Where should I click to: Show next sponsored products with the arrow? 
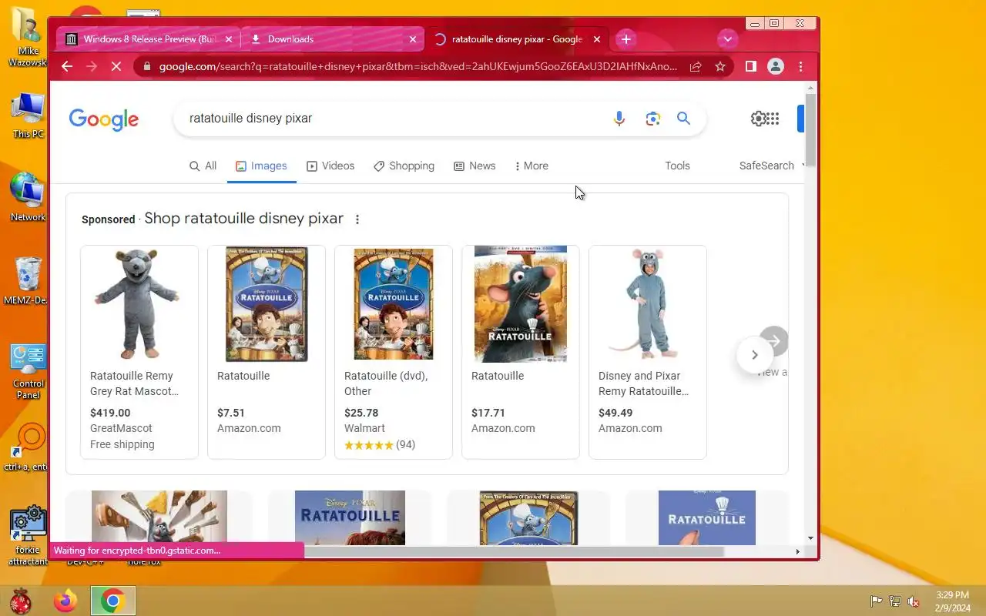coord(755,355)
